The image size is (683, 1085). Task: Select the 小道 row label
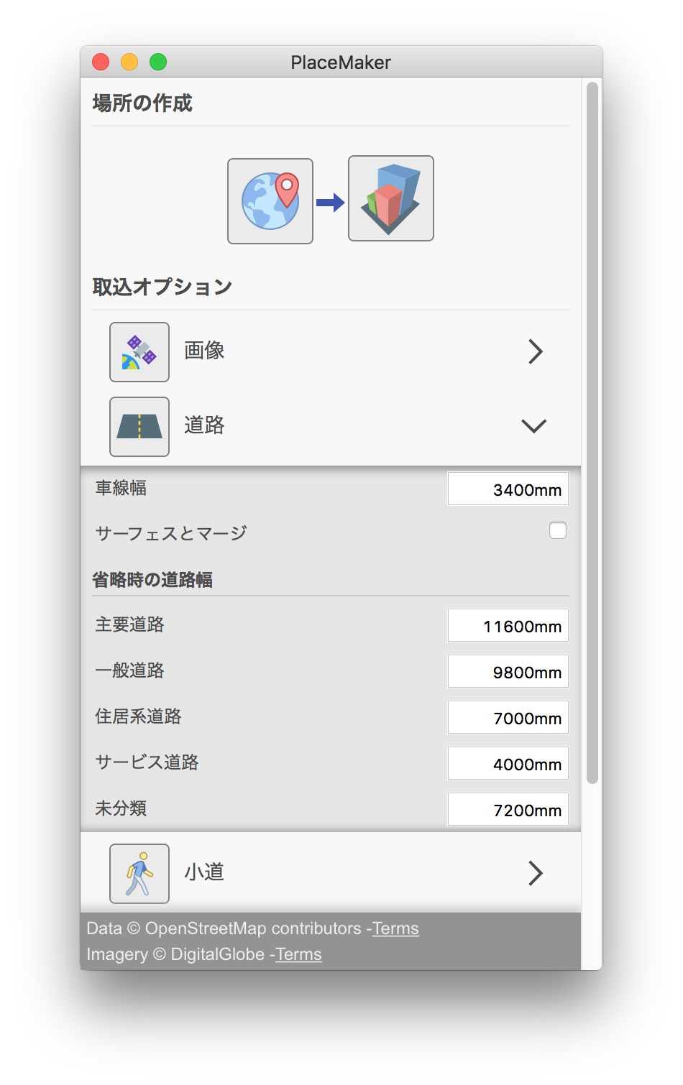click(x=205, y=872)
